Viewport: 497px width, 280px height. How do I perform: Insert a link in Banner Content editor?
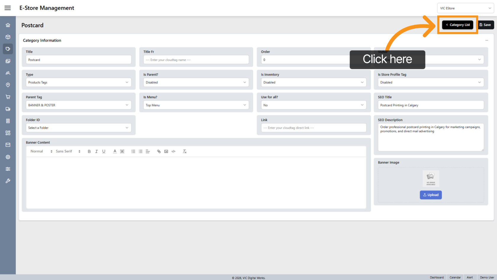[x=159, y=151]
